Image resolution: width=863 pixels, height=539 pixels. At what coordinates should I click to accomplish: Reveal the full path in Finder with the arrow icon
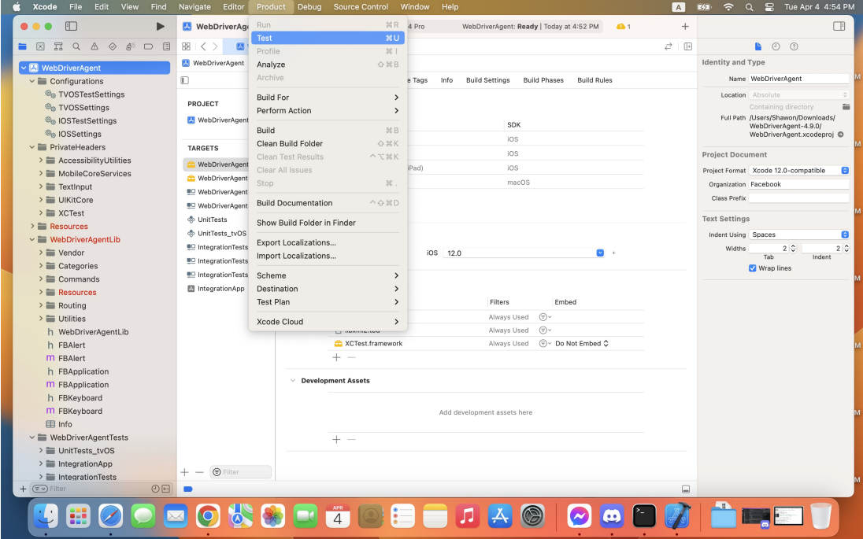[x=840, y=135]
